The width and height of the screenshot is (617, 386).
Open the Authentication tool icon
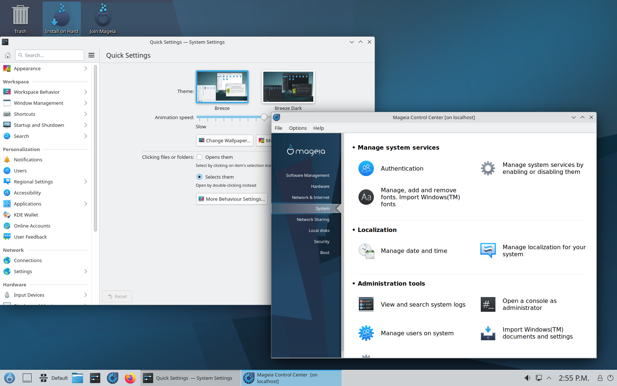click(366, 168)
